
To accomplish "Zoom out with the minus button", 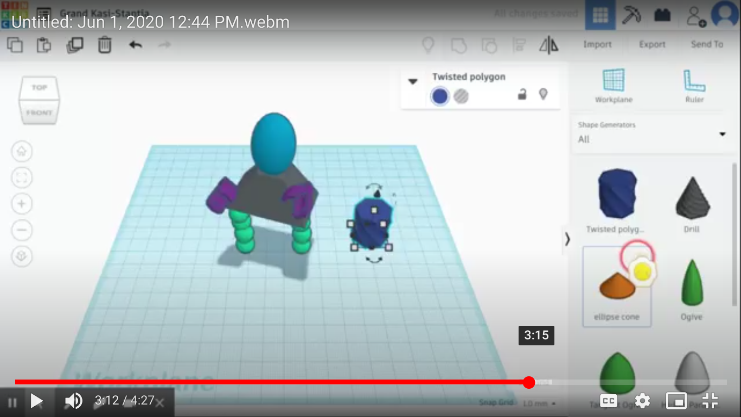I will (22, 230).
